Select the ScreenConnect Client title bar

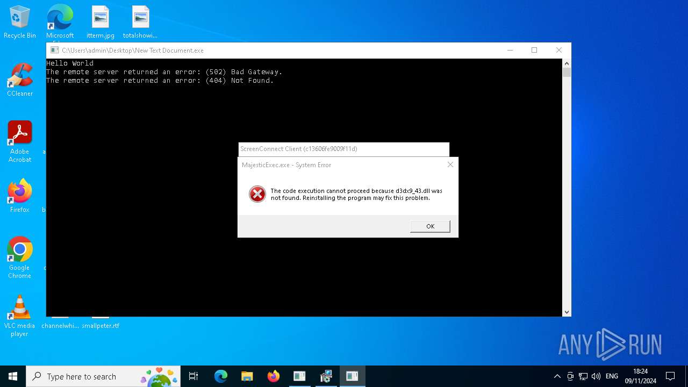click(343, 149)
